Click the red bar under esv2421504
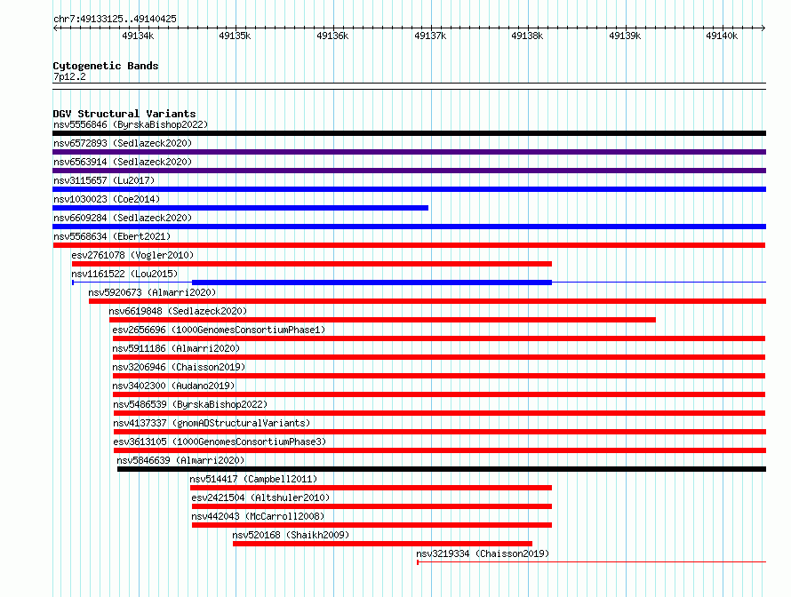This screenshot has height=597, width=791. coord(372,506)
